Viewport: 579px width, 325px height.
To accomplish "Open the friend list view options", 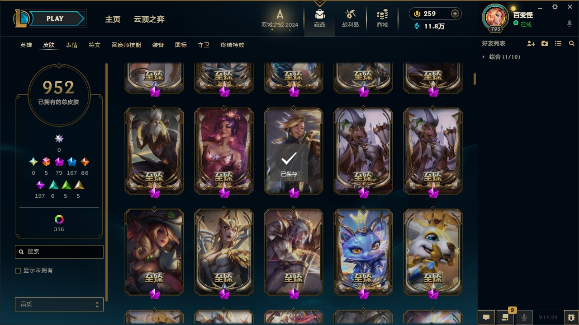I will 558,43.
